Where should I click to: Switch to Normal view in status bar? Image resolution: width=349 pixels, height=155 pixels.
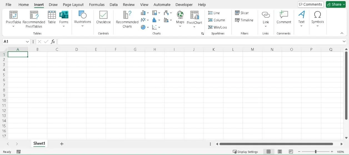[x=268, y=152]
